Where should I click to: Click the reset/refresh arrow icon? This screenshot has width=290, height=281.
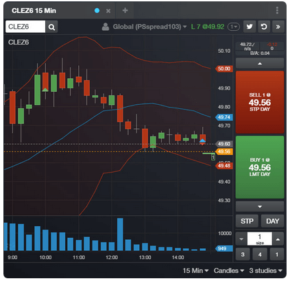264,27
